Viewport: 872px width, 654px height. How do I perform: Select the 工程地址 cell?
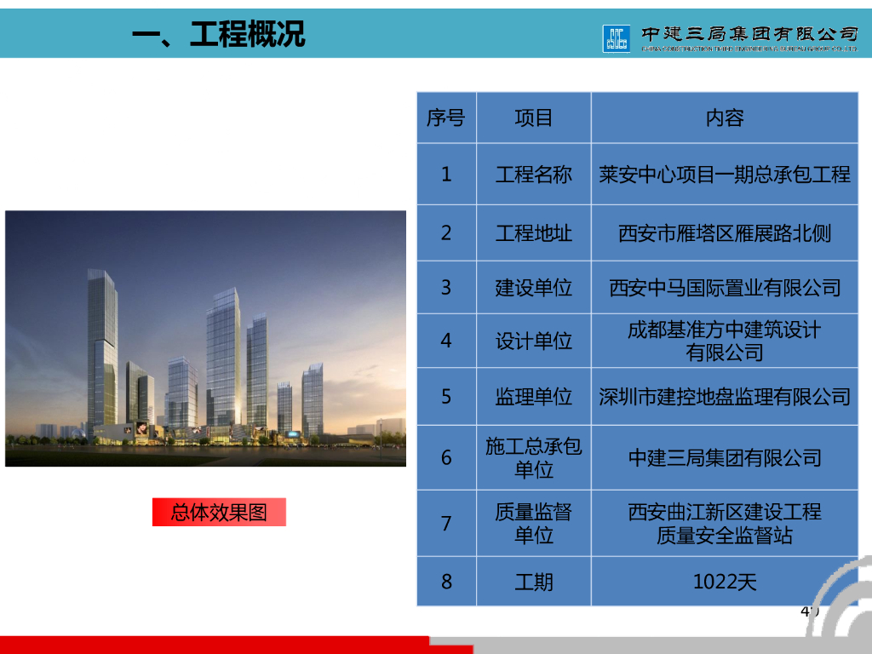tap(534, 233)
